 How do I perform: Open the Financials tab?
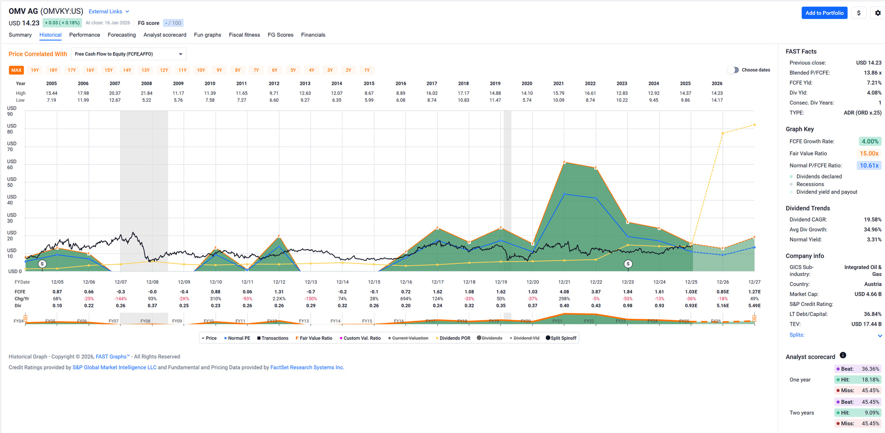[313, 35]
